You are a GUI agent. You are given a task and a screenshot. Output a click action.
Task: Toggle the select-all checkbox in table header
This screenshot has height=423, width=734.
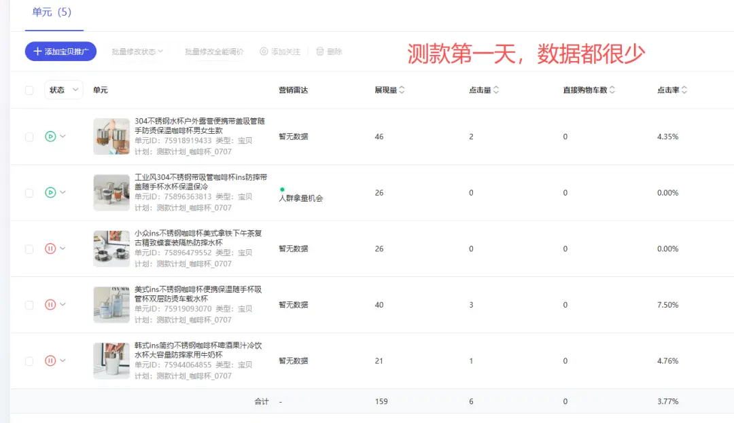click(29, 90)
